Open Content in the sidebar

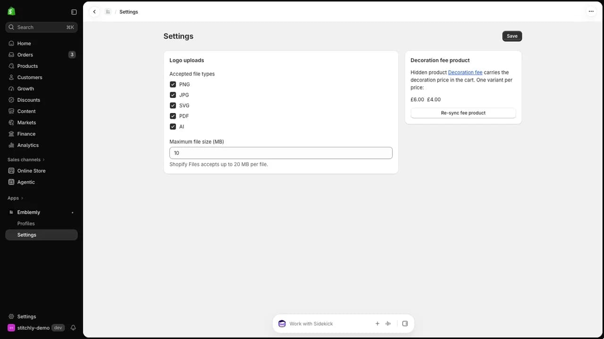[x=42, y=111]
